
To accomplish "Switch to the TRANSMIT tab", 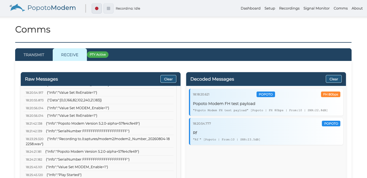I will pos(34,55).
